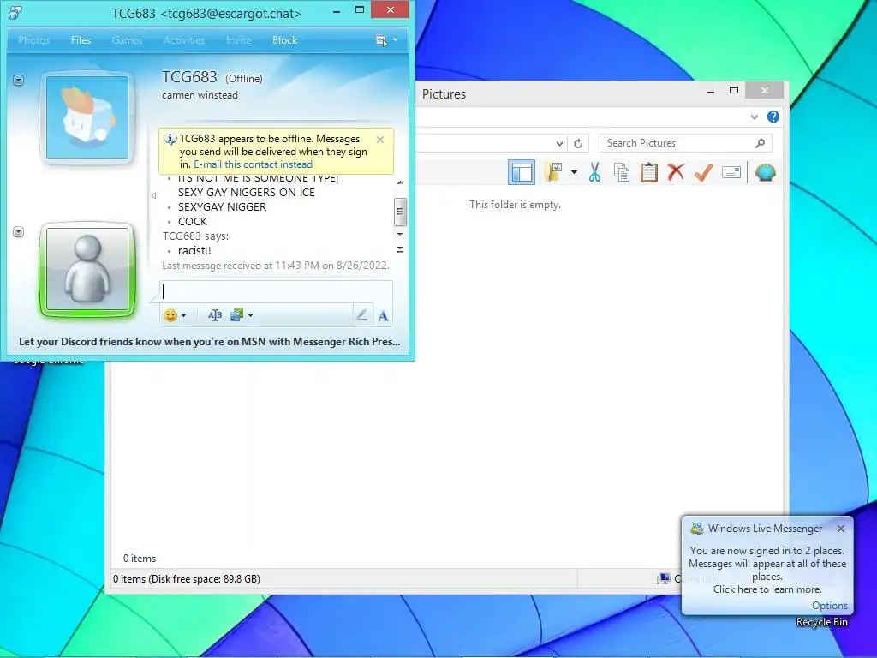This screenshot has width=877, height=658.
Task: Jump to the latest message using the bottom arrow
Action: pos(400,249)
